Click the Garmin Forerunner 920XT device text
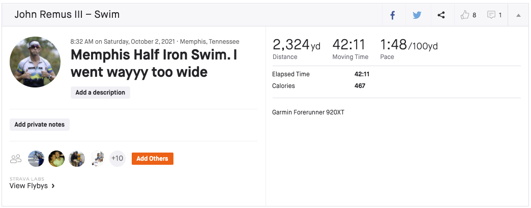This screenshot has height=208, width=531. (308, 112)
